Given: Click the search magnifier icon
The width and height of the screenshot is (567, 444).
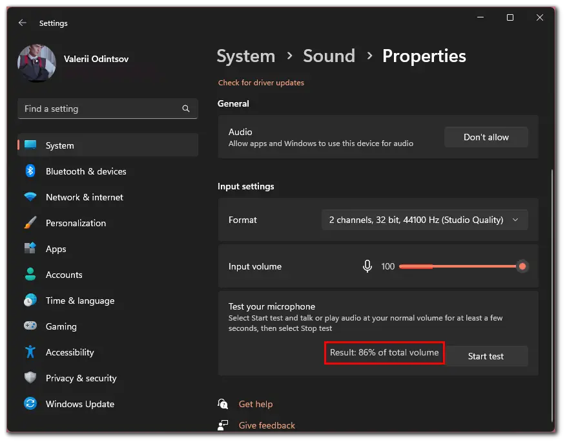Looking at the screenshot, I should point(186,109).
